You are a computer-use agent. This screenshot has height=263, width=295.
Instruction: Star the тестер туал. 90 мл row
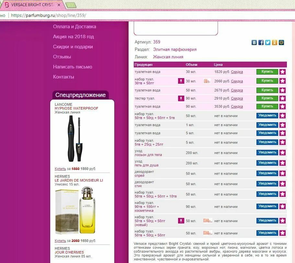pyautogui.click(x=282, y=98)
